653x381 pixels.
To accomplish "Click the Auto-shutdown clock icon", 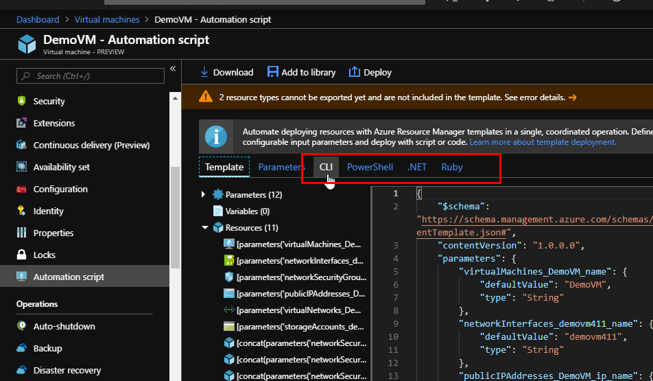I will [x=22, y=326].
